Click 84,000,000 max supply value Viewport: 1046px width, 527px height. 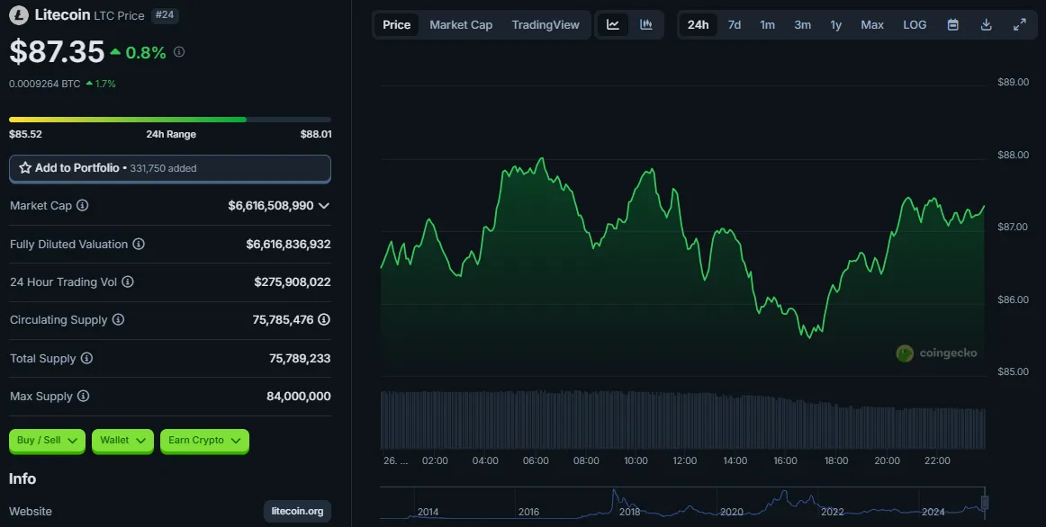pyautogui.click(x=298, y=397)
